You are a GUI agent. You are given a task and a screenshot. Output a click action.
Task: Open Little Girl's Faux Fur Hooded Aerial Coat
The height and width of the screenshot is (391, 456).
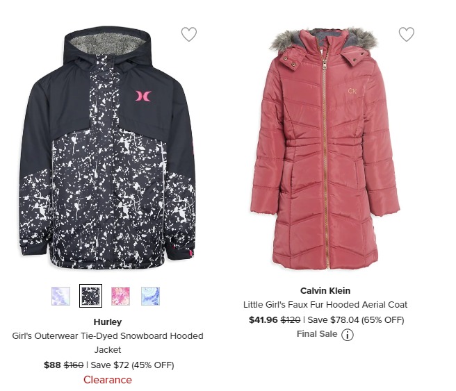pyautogui.click(x=325, y=304)
